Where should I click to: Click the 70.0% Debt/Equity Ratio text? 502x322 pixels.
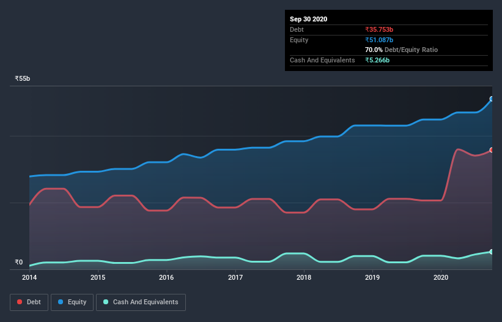[x=401, y=50]
